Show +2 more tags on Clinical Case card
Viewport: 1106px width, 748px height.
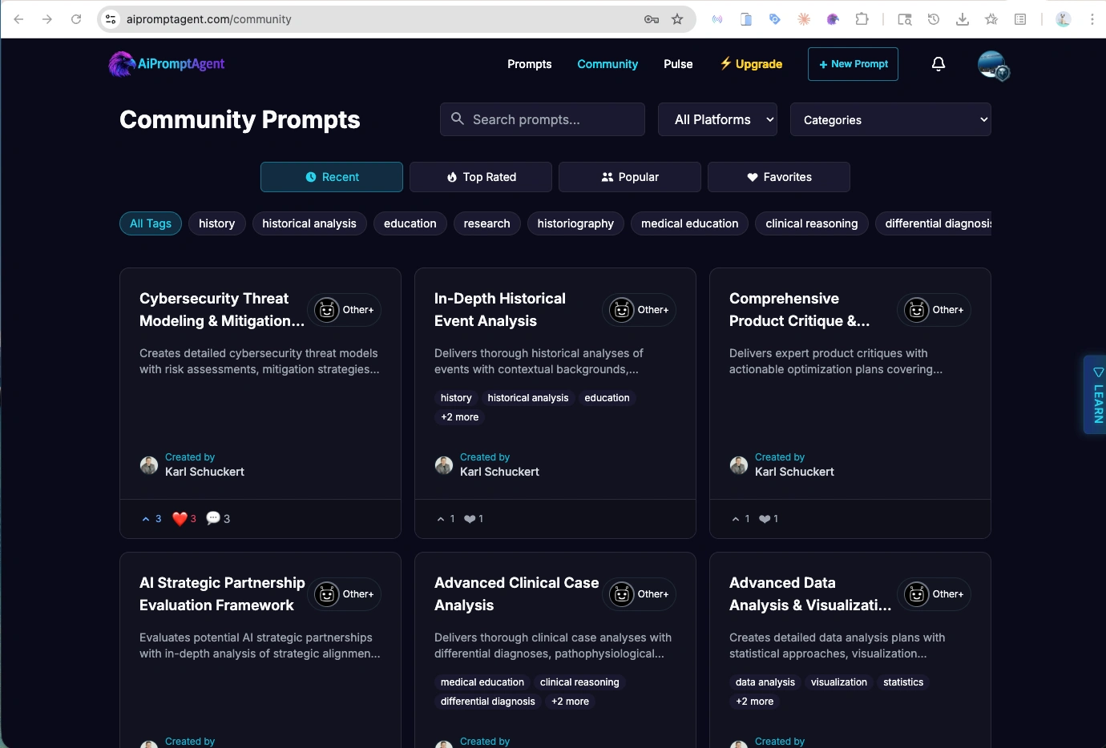tap(570, 702)
